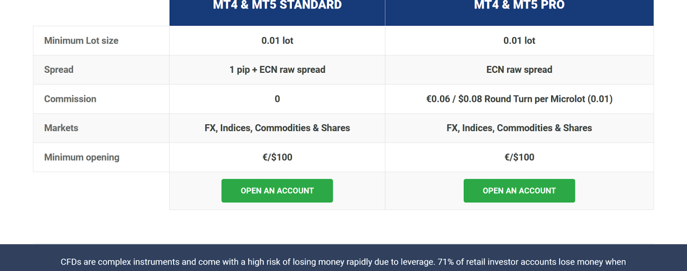Open an account for MT4 & MT5 Pro
Viewport: 687px width, 271px height.
point(519,191)
